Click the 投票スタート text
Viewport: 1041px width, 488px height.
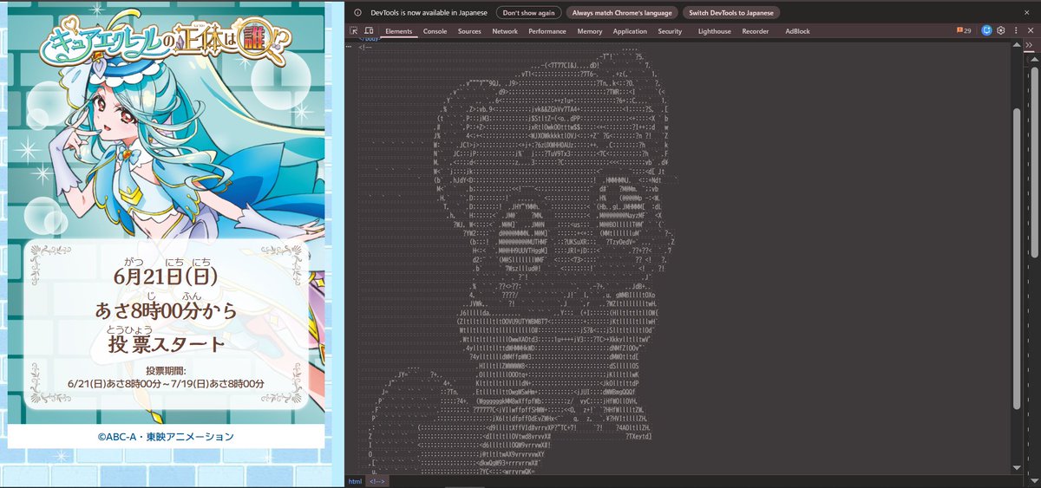tap(166, 344)
